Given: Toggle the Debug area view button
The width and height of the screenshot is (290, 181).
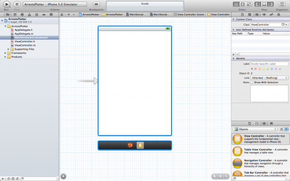Looking at the screenshot, I should pyautogui.click(x=264, y=4).
